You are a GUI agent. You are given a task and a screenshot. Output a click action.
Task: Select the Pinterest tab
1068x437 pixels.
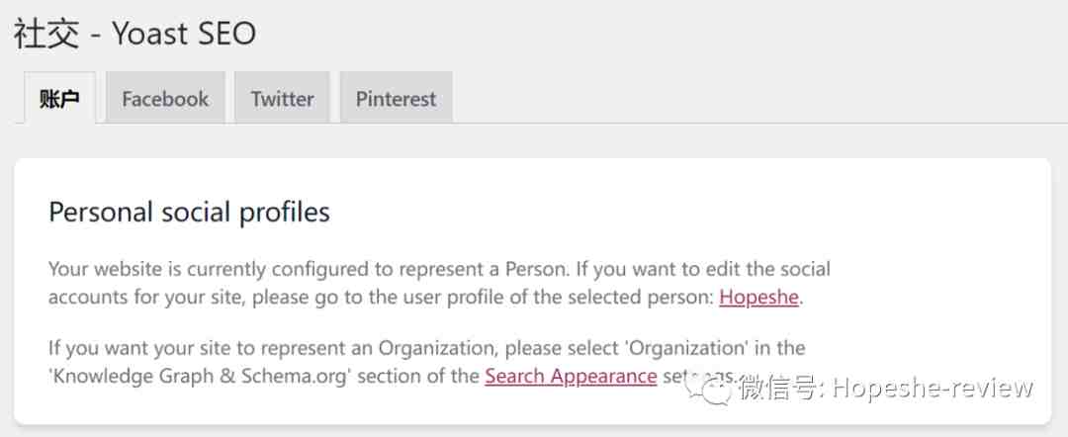[396, 98]
